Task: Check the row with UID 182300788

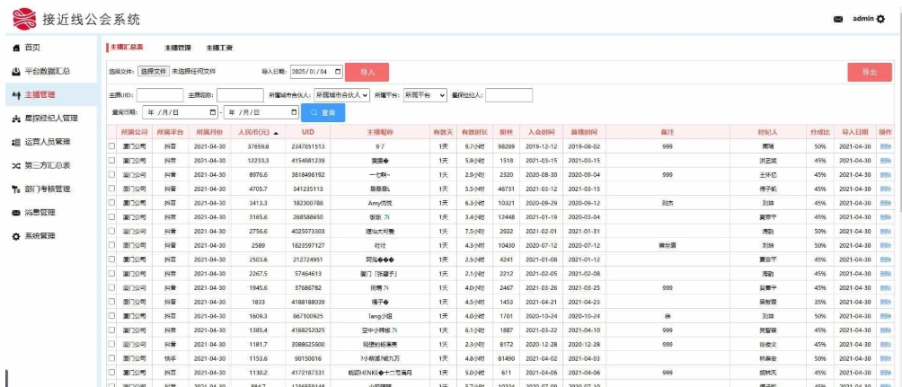Action: coord(112,204)
